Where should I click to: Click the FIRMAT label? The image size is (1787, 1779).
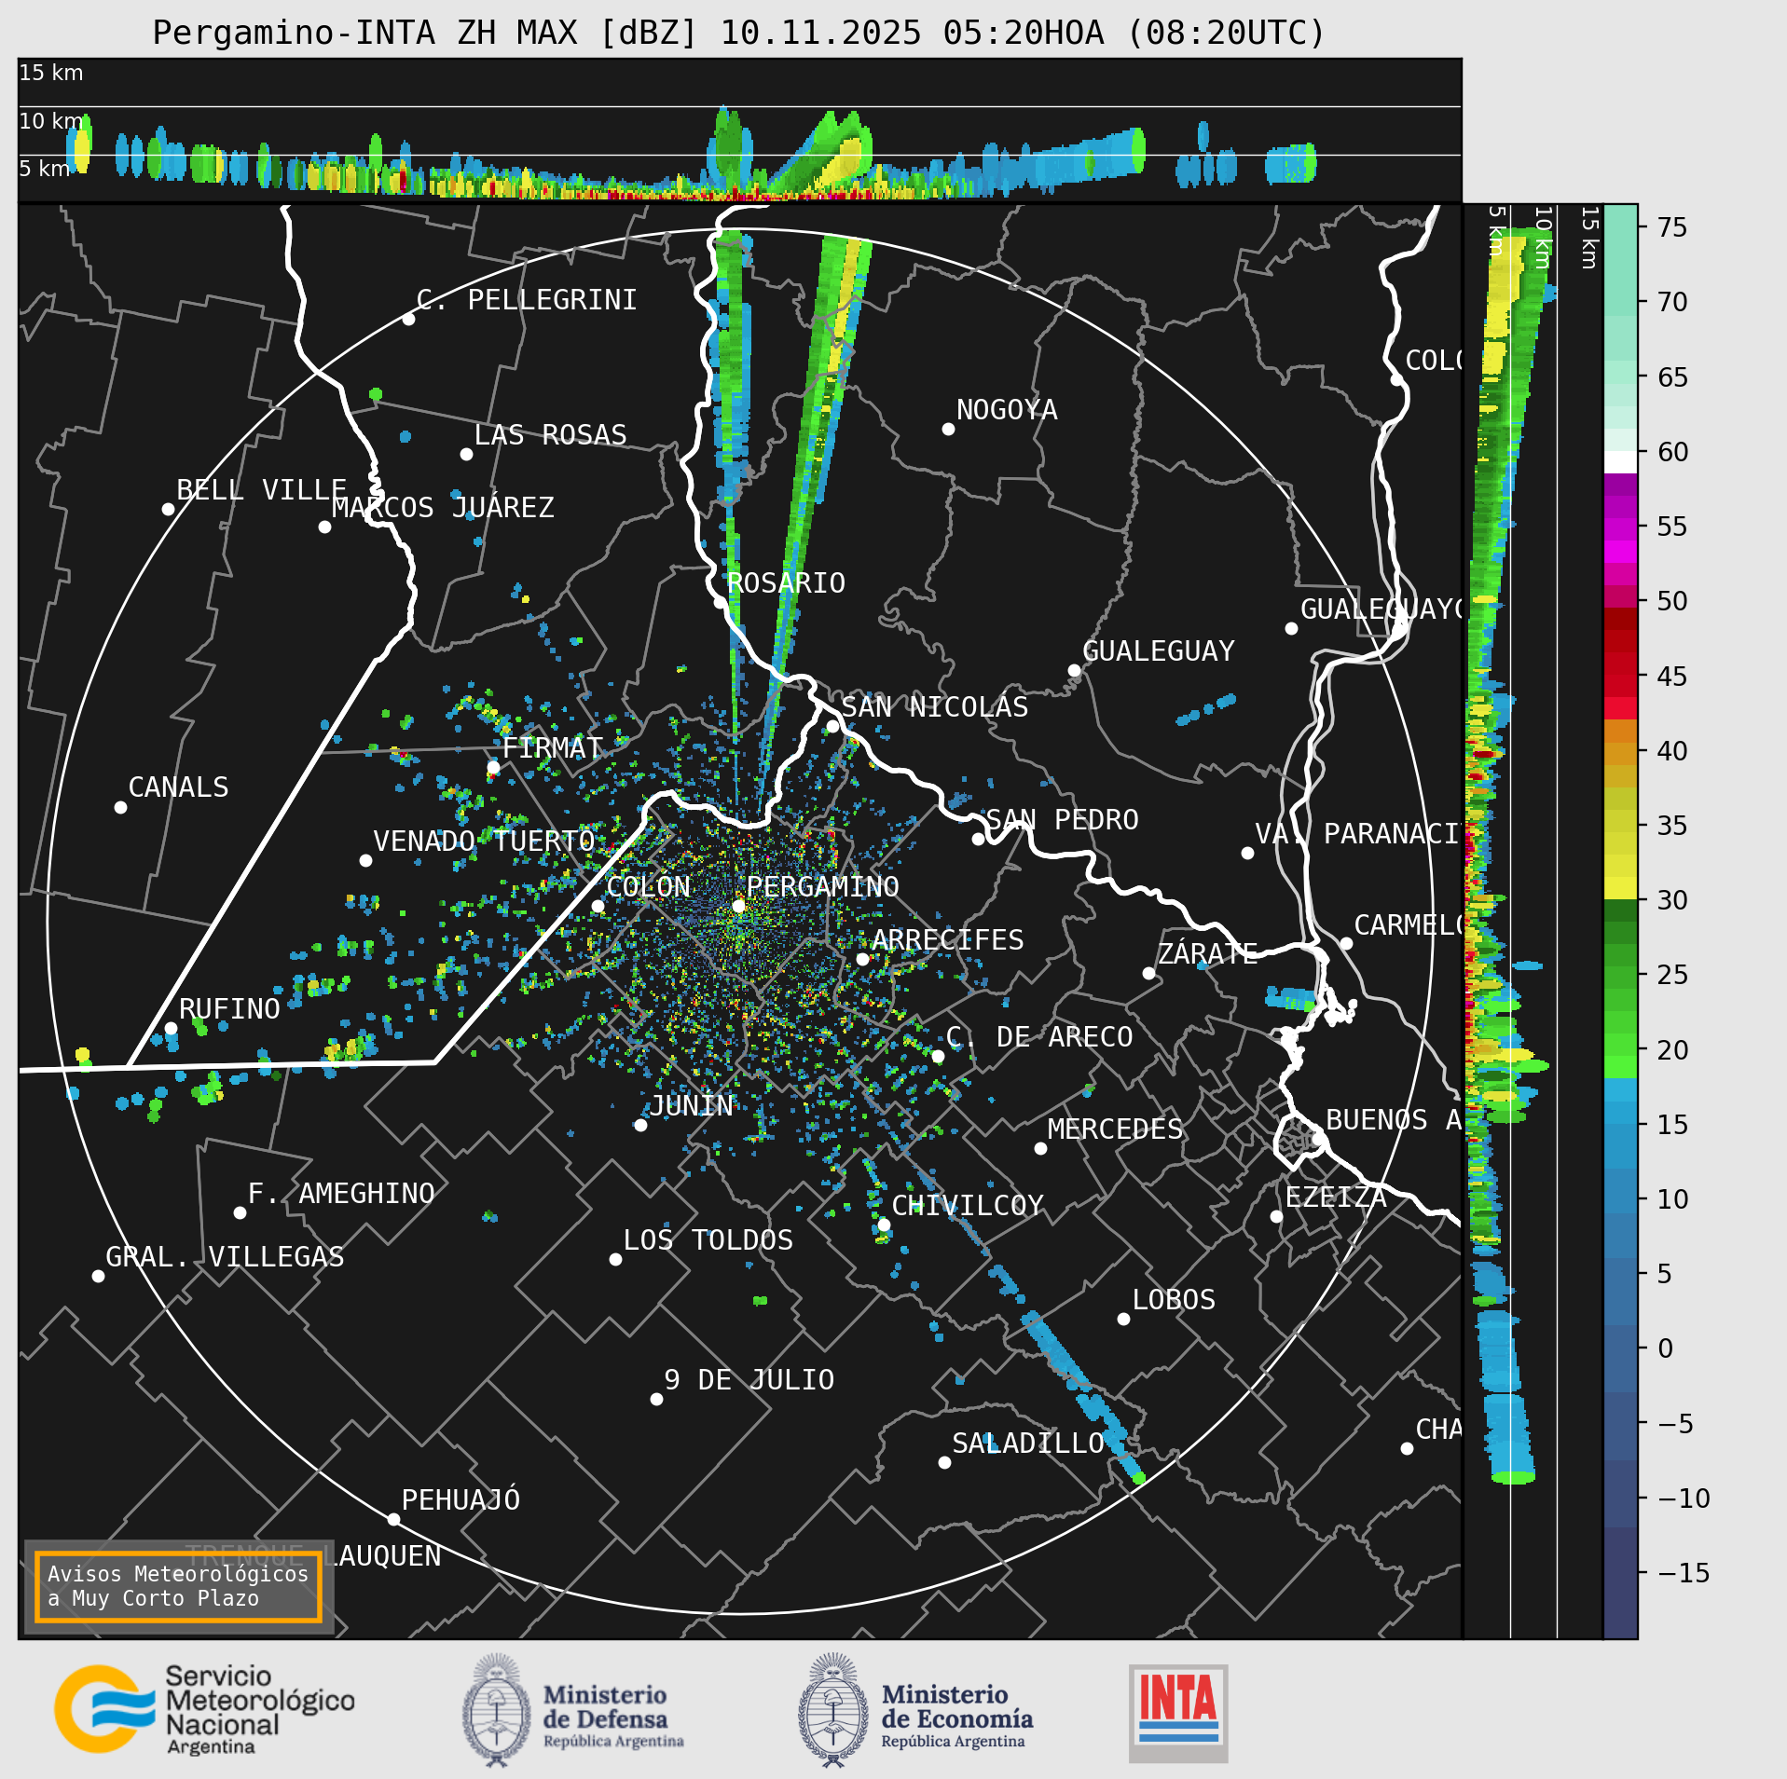pos(552,747)
